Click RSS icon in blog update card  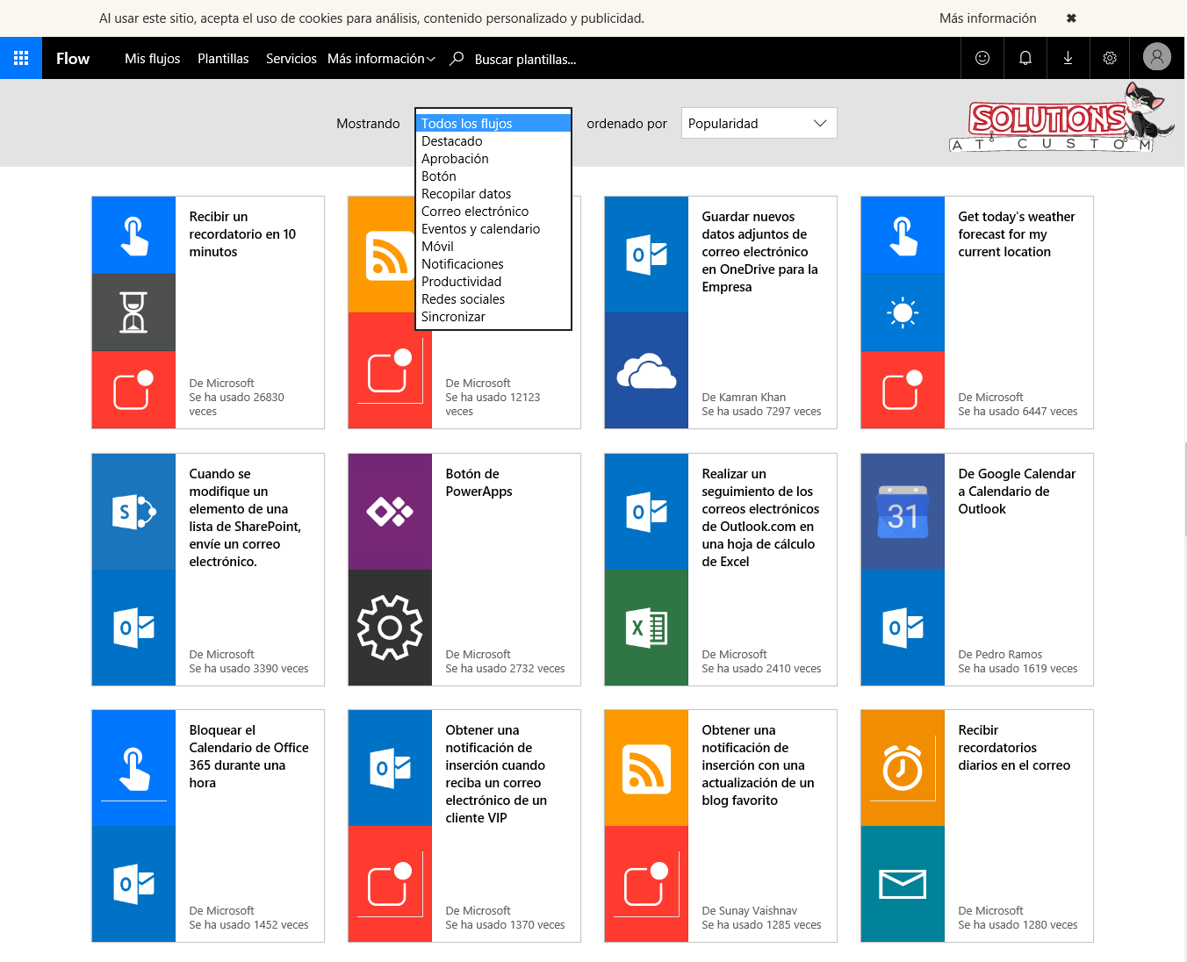(x=646, y=768)
